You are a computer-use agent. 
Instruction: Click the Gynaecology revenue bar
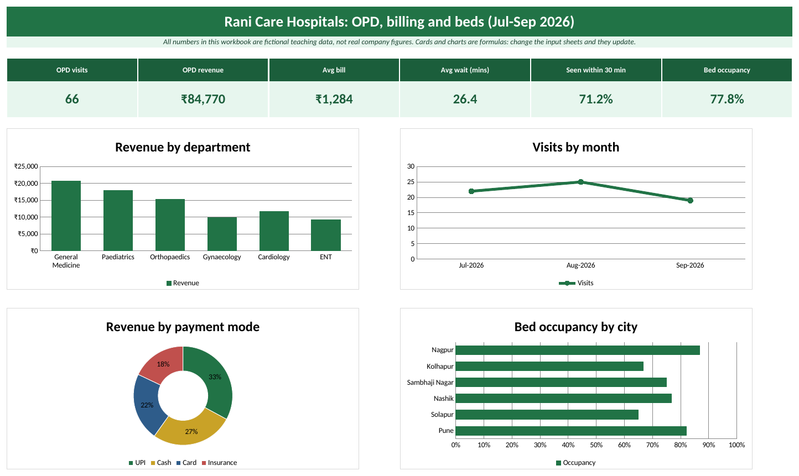click(x=222, y=234)
